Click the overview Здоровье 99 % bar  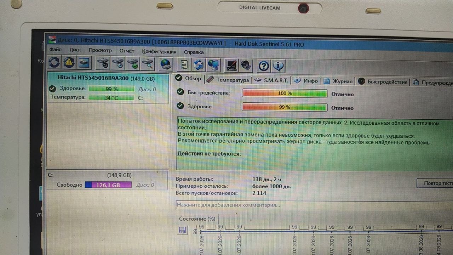tap(285, 107)
